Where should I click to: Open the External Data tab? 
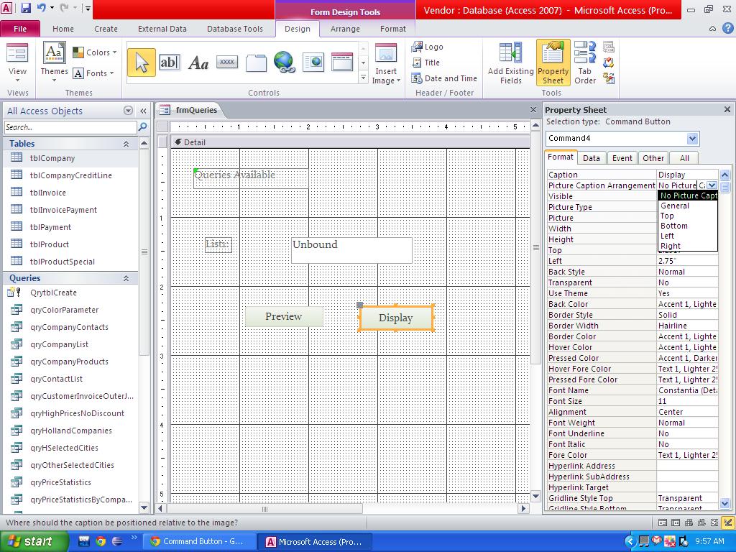(x=162, y=29)
